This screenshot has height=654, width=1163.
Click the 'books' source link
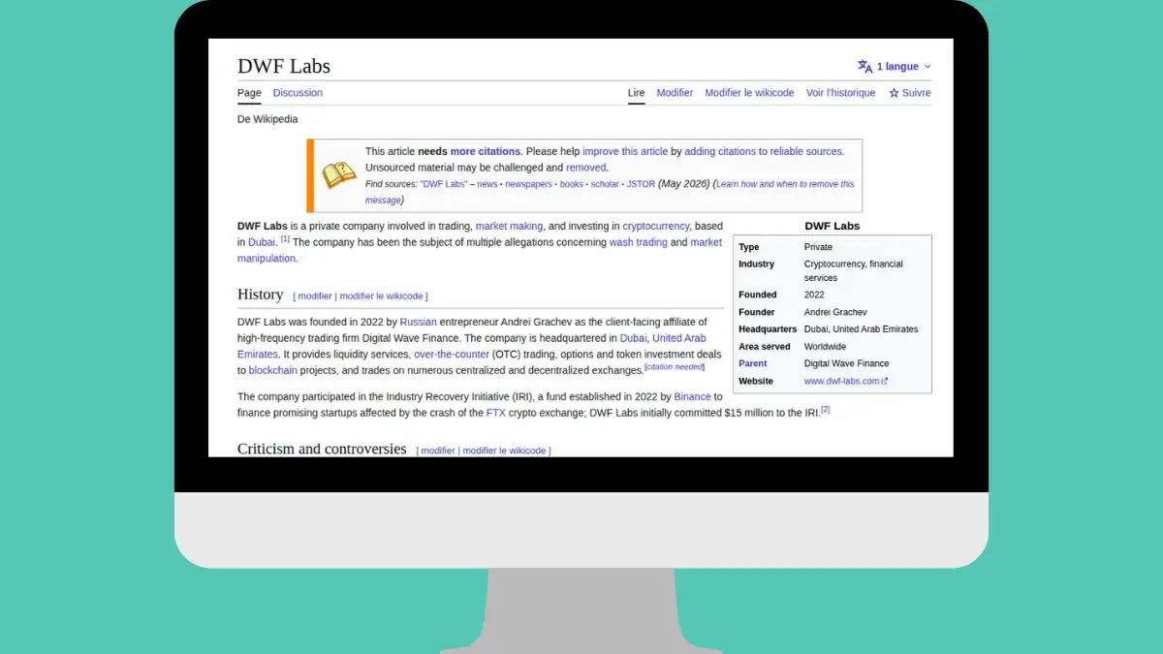tap(572, 184)
